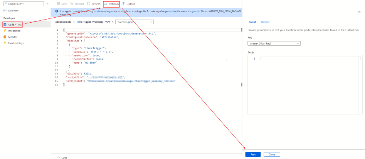
Task: Click the Run button
Action: [253, 154]
